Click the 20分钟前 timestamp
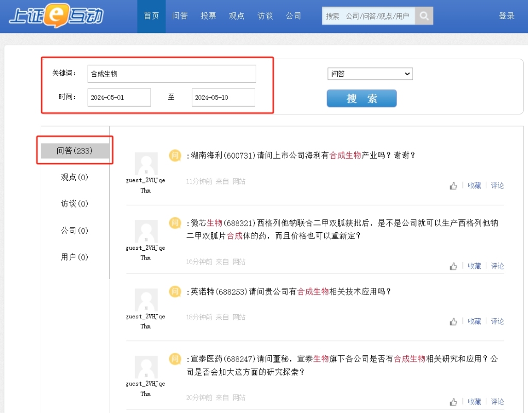Screen dimensions: 528x413 point(199,398)
